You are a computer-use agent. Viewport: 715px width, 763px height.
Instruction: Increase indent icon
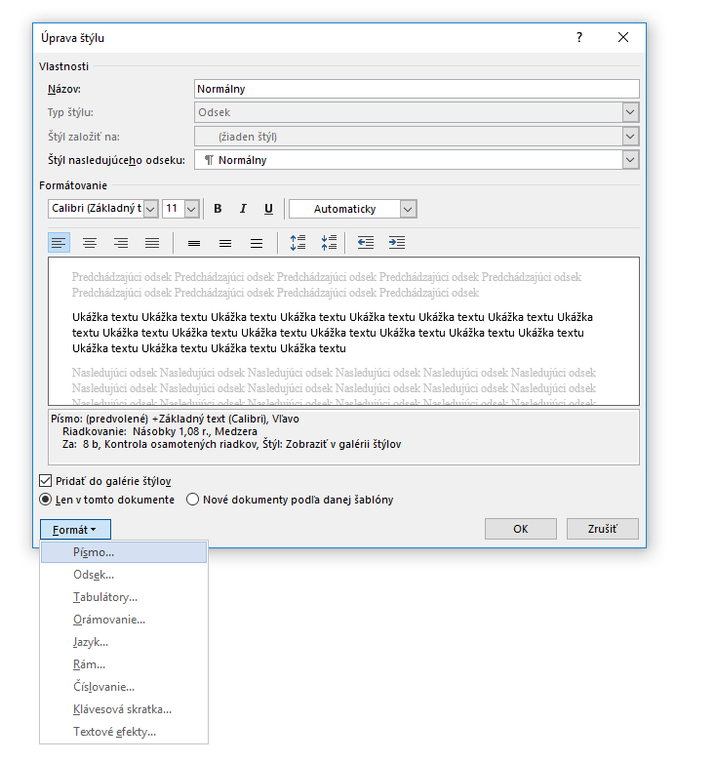pos(397,242)
